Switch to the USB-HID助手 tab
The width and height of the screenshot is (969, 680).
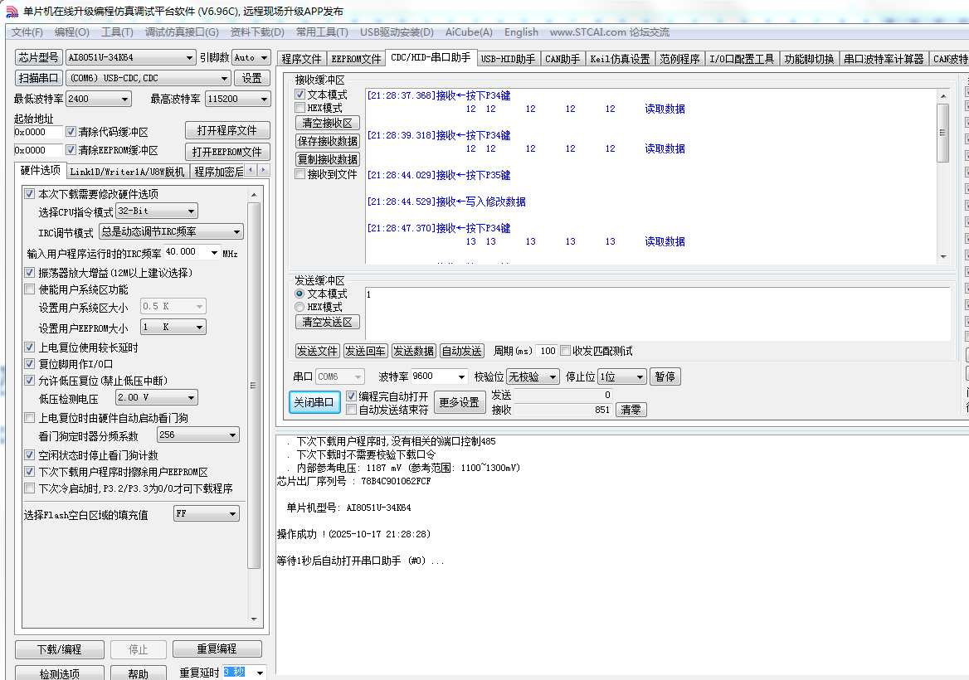[x=508, y=59]
